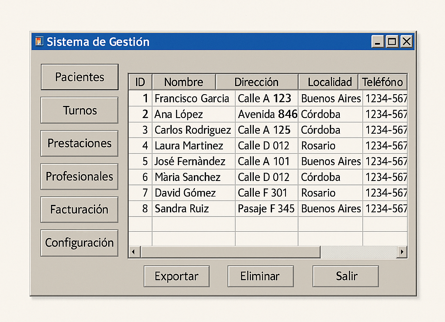
Task: Click the app icon in the title bar
Action: point(39,41)
